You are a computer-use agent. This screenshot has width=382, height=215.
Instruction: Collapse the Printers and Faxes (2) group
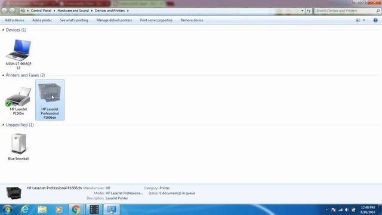pos(3,75)
